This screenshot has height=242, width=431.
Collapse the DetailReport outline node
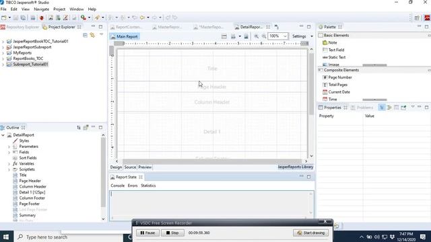[x=3, y=135]
